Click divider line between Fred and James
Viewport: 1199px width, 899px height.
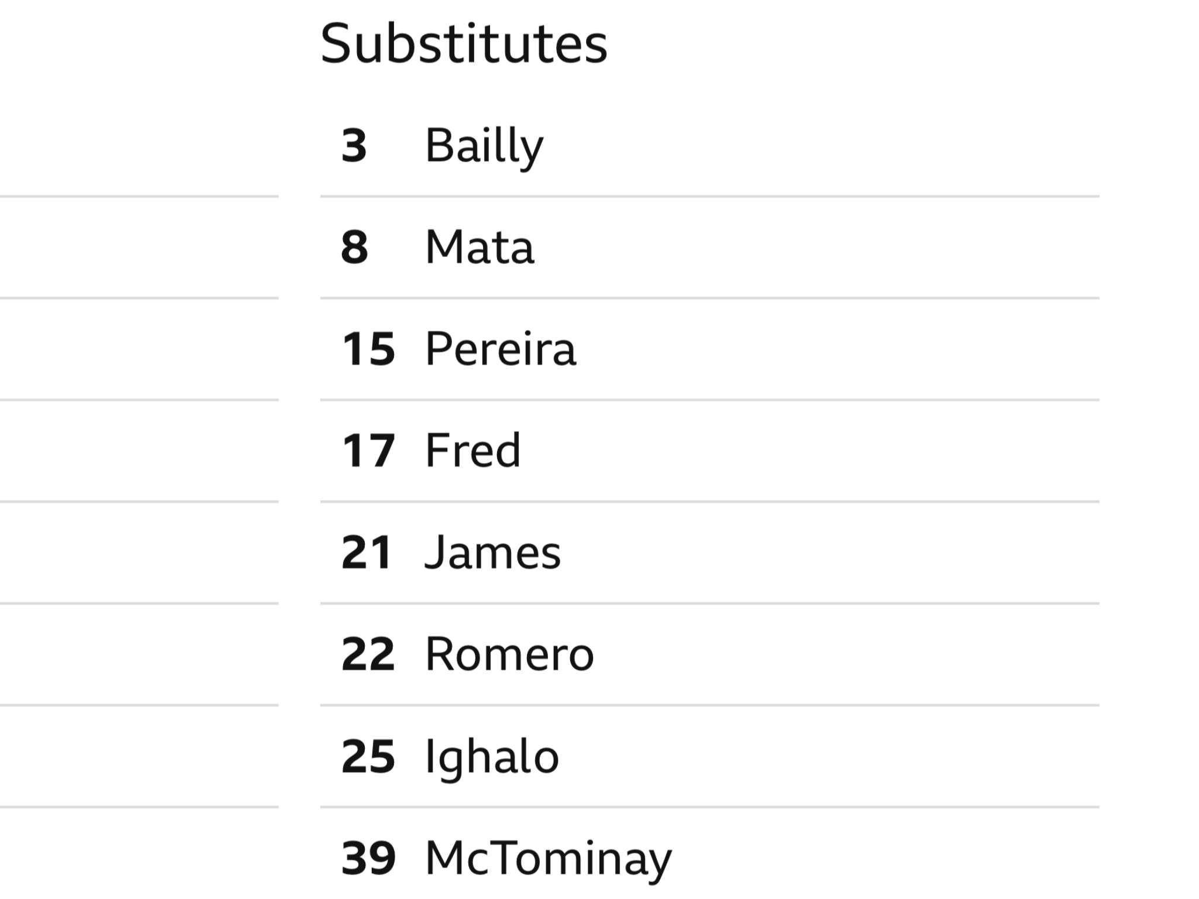coord(710,502)
